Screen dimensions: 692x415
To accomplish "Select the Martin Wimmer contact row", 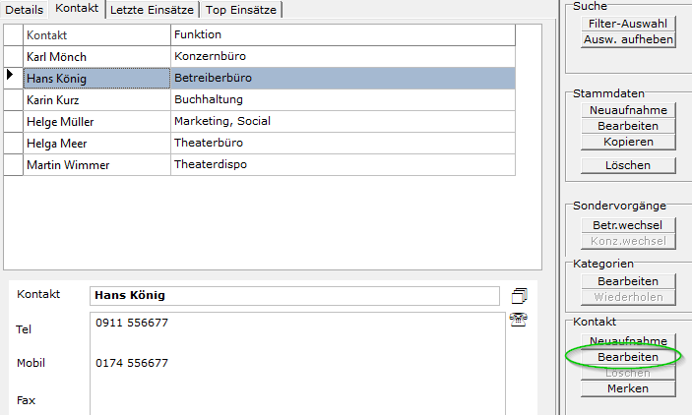I will point(96,165).
